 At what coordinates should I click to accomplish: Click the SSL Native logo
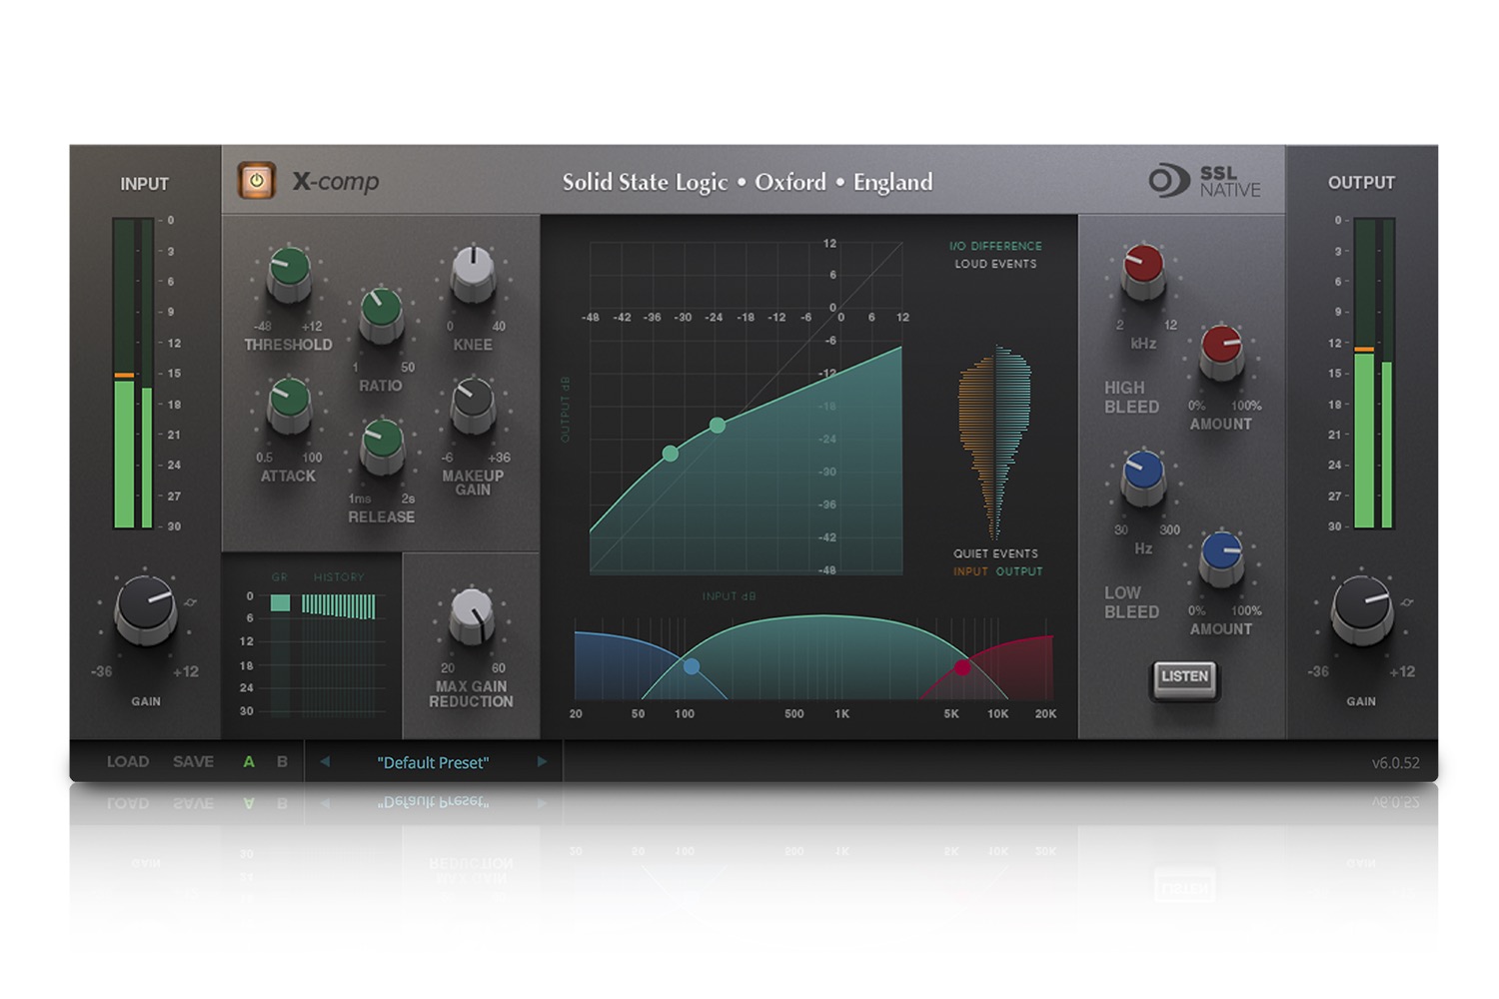[1204, 181]
